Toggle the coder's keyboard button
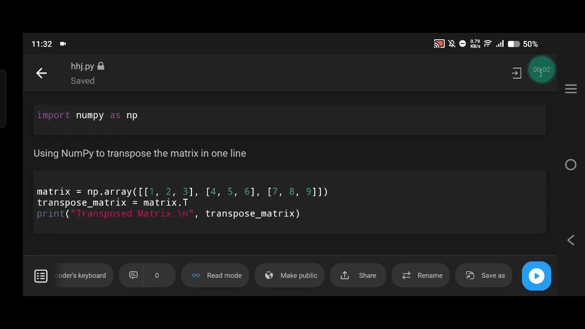Image resolution: width=585 pixels, height=329 pixels. click(x=84, y=276)
